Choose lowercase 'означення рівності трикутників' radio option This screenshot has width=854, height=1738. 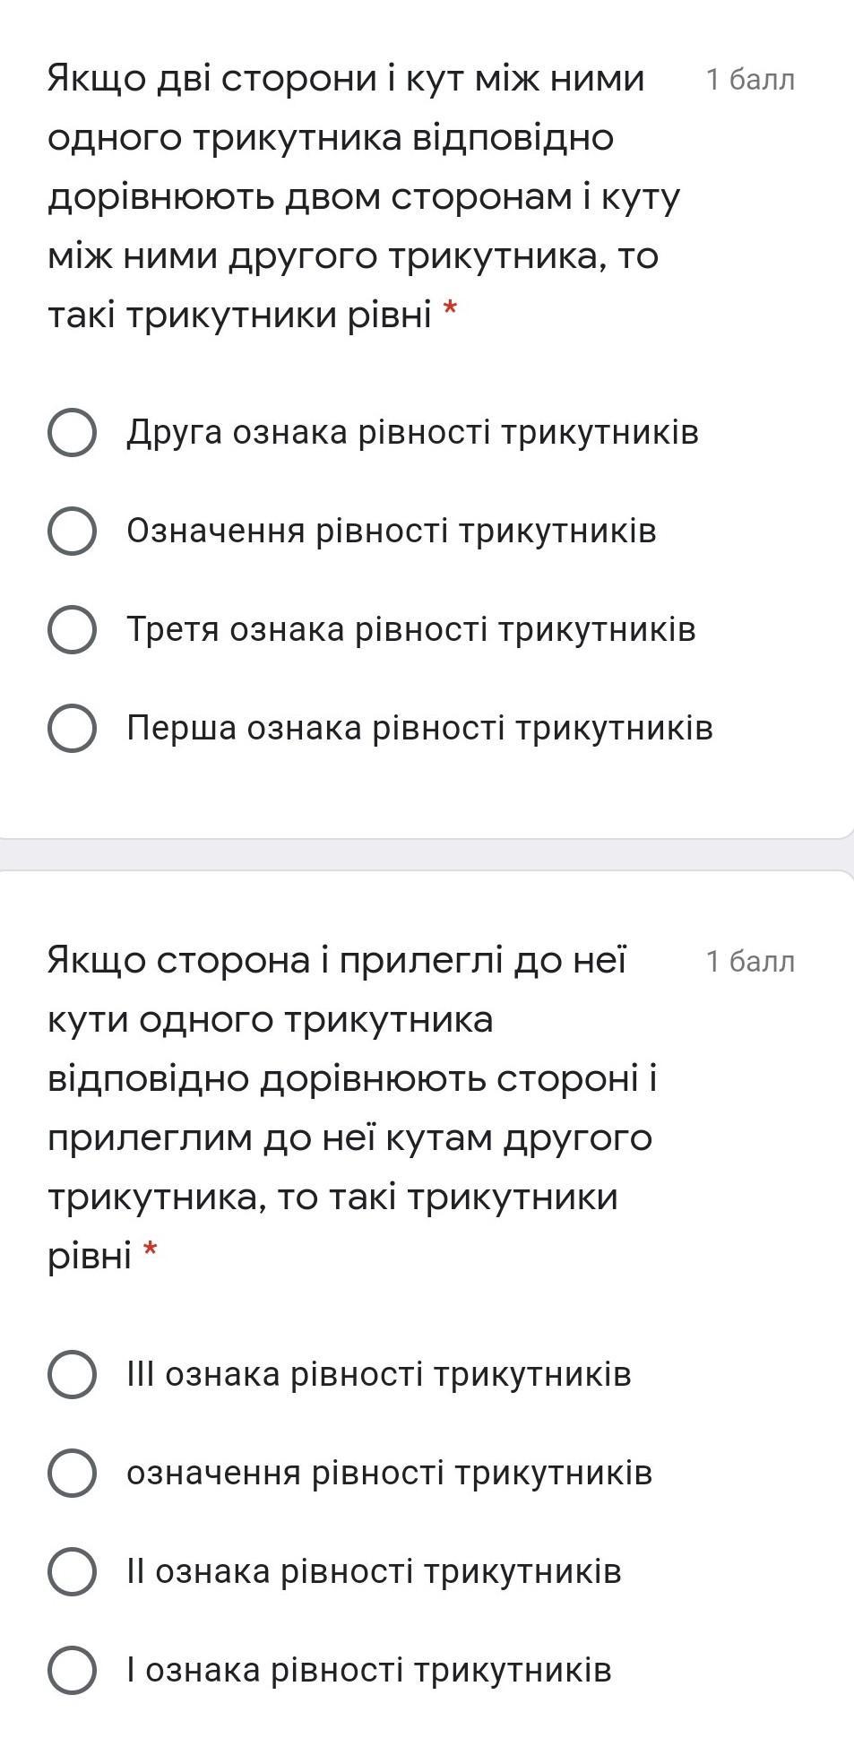(x=72, y=1473)
